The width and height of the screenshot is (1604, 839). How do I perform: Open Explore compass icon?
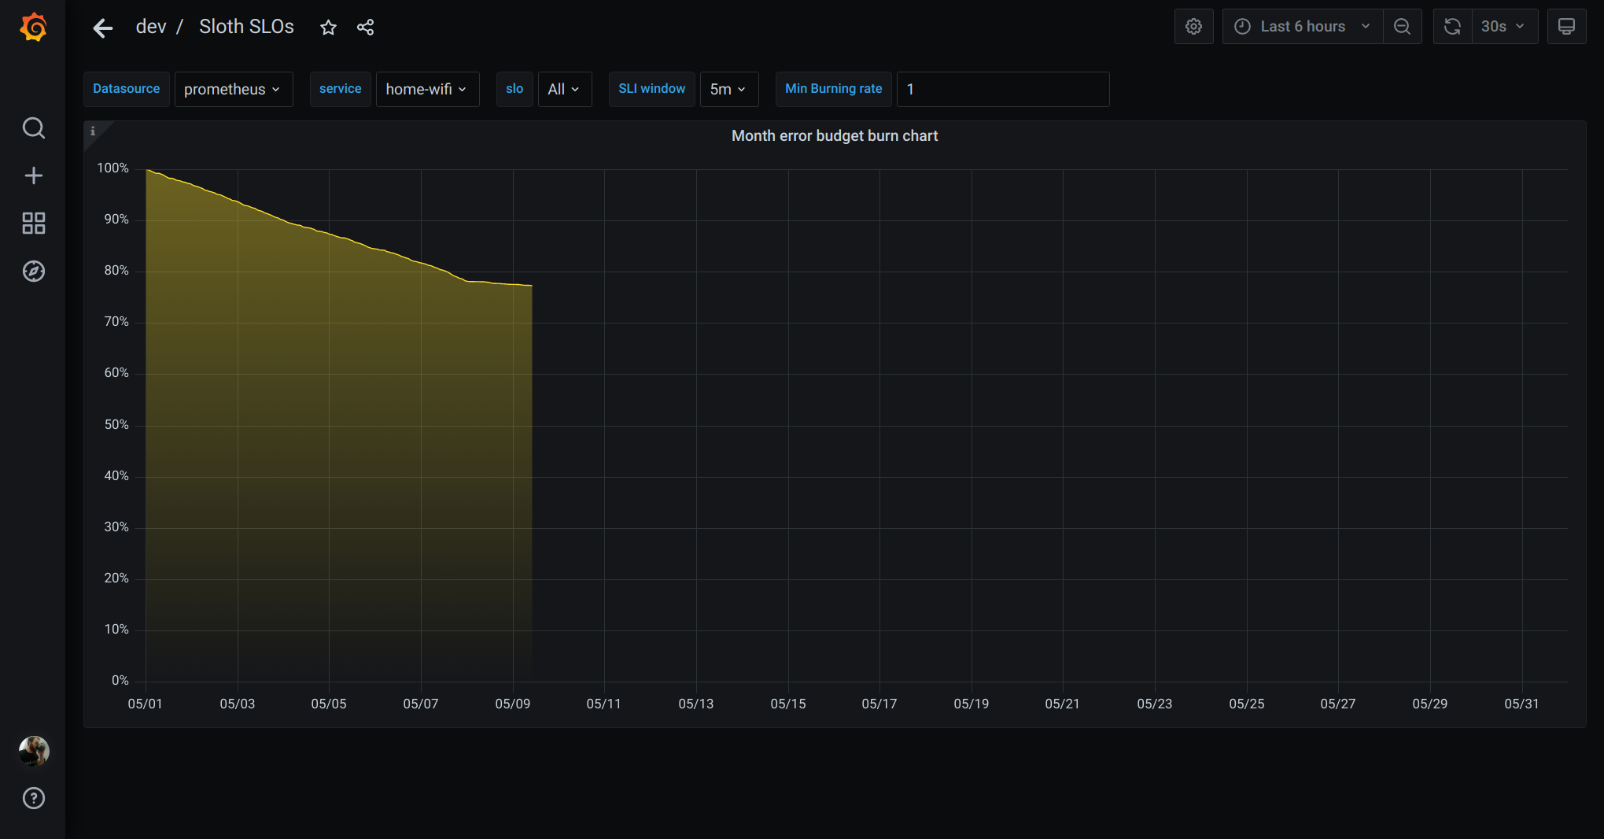coord(33,272)
